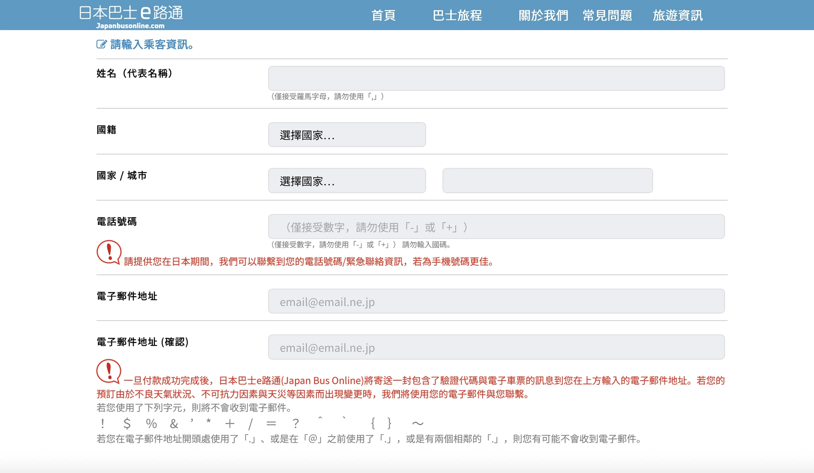814x473 pixels.
Task: Open the 首頁 menu item
Action: point(383,16)
